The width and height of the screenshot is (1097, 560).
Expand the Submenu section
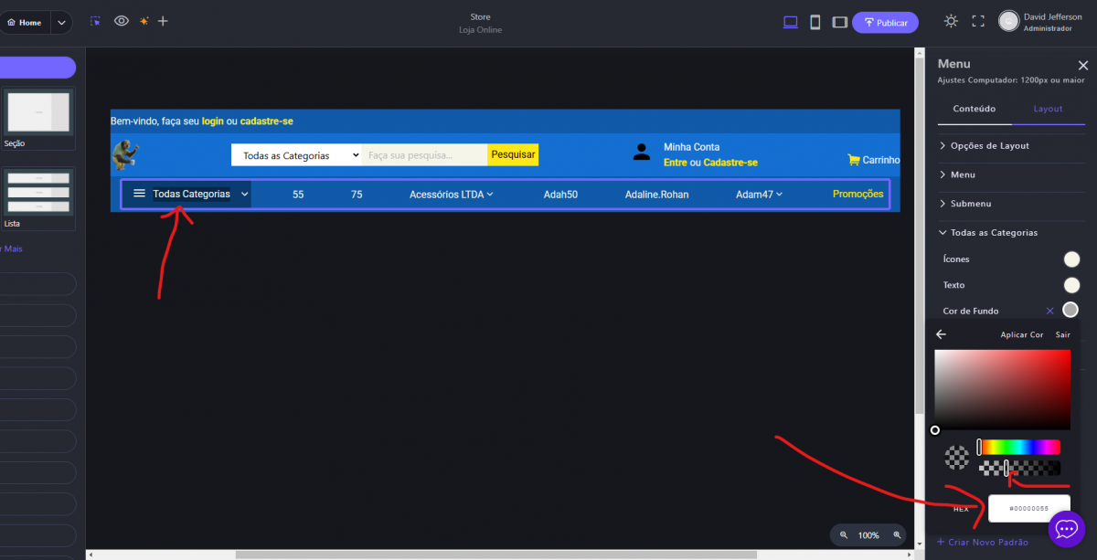[x=970, y=204]
